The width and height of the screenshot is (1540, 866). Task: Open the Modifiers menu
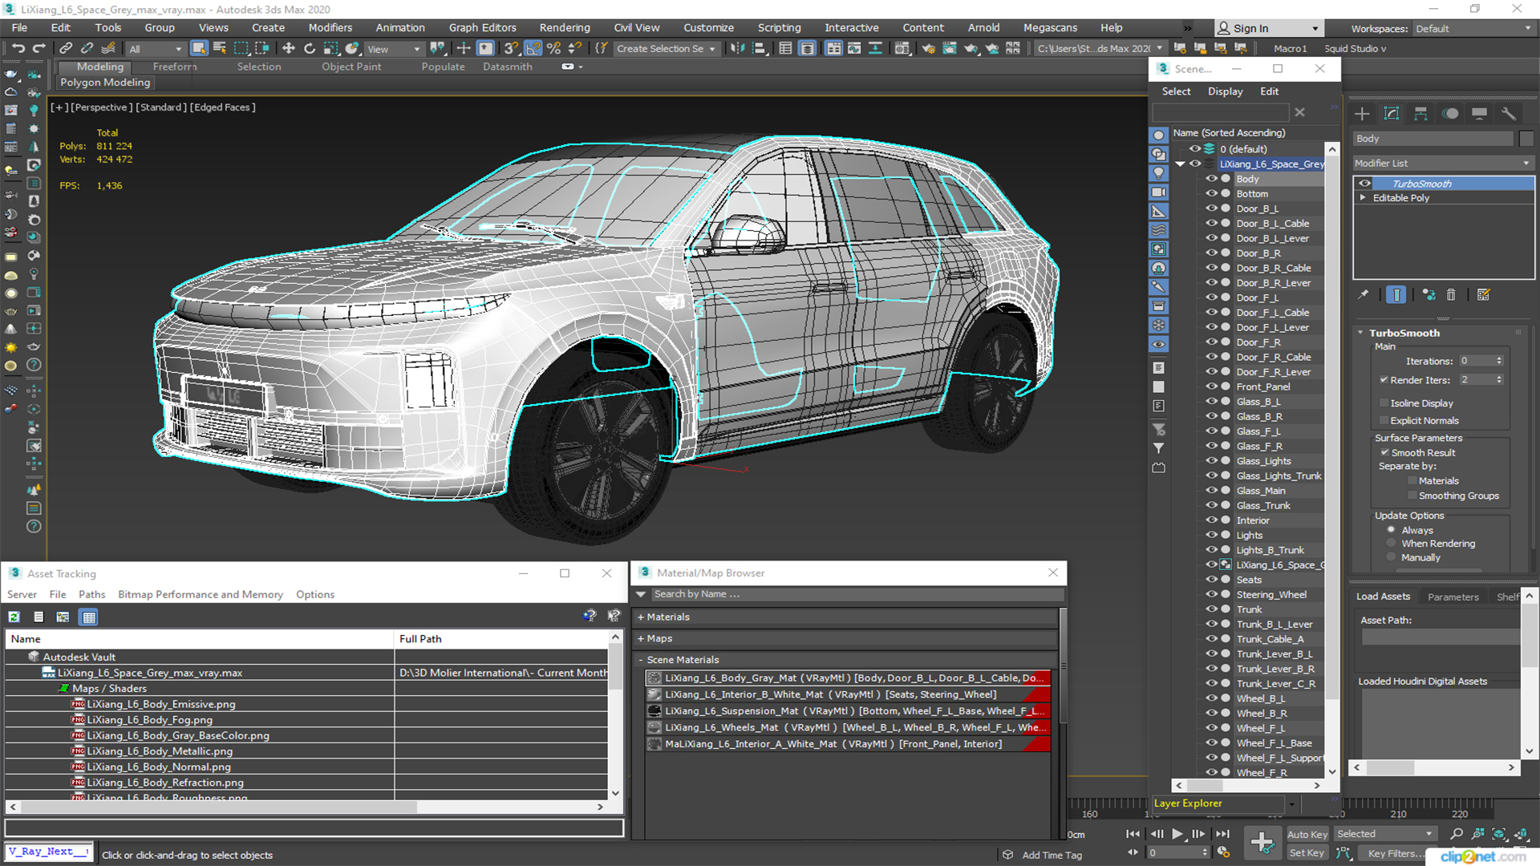[330, 27]
